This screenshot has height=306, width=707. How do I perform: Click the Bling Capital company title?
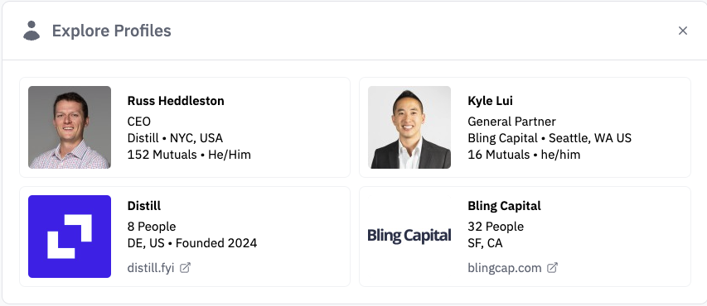[x=504, y=206]
